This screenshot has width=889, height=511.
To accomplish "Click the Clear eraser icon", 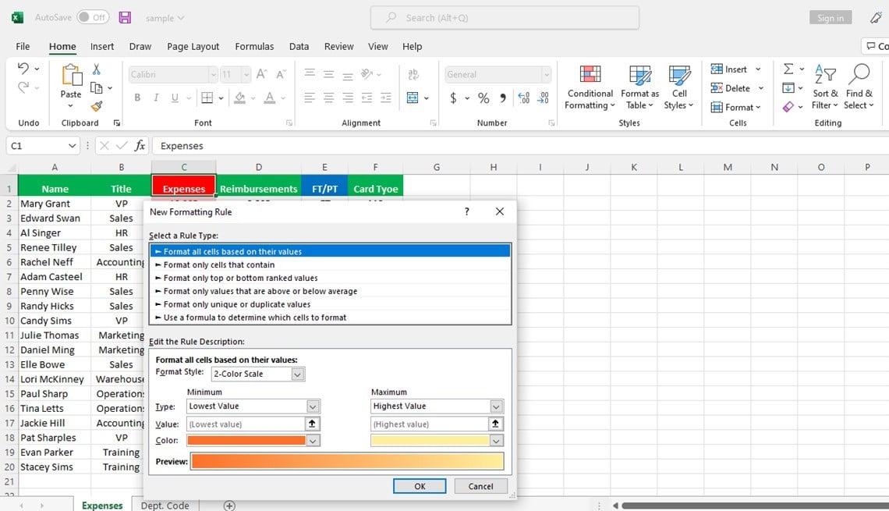I will point(788,107).
